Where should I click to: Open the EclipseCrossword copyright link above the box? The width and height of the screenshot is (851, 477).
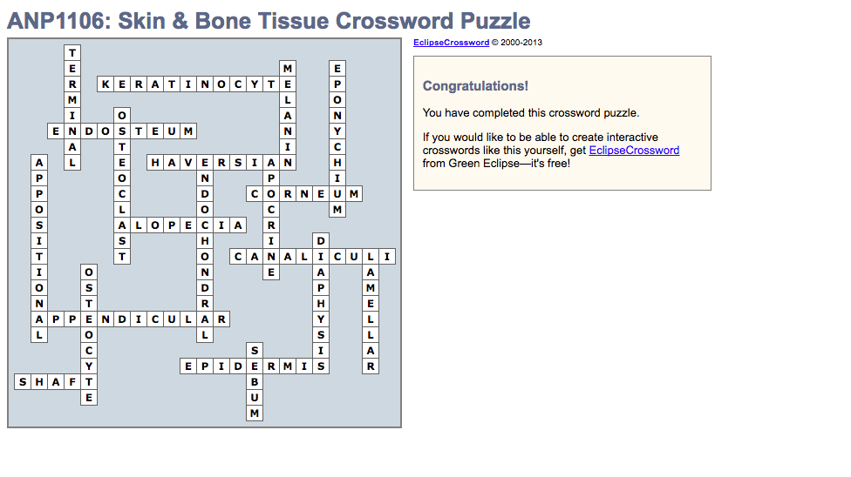click(451, 43)
